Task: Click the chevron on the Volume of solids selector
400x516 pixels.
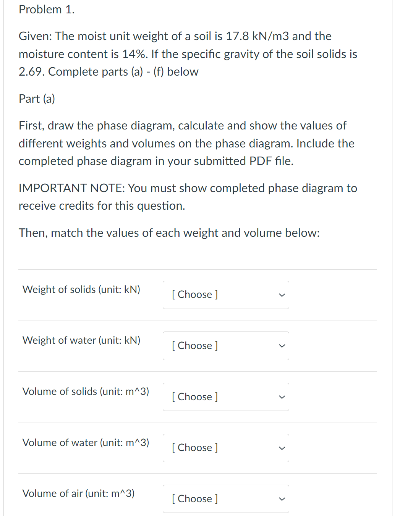Action: pos(282,397)
